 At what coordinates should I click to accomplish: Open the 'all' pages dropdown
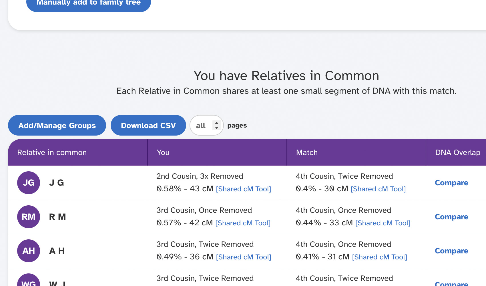pyautogui.click(x=207, y=125)
